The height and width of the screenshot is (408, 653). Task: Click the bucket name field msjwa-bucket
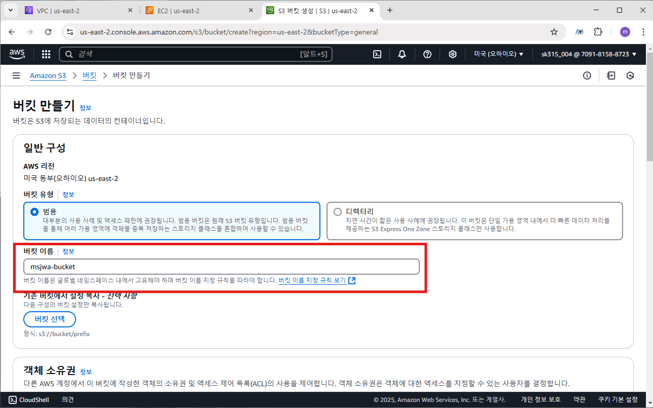pos(222,267)
